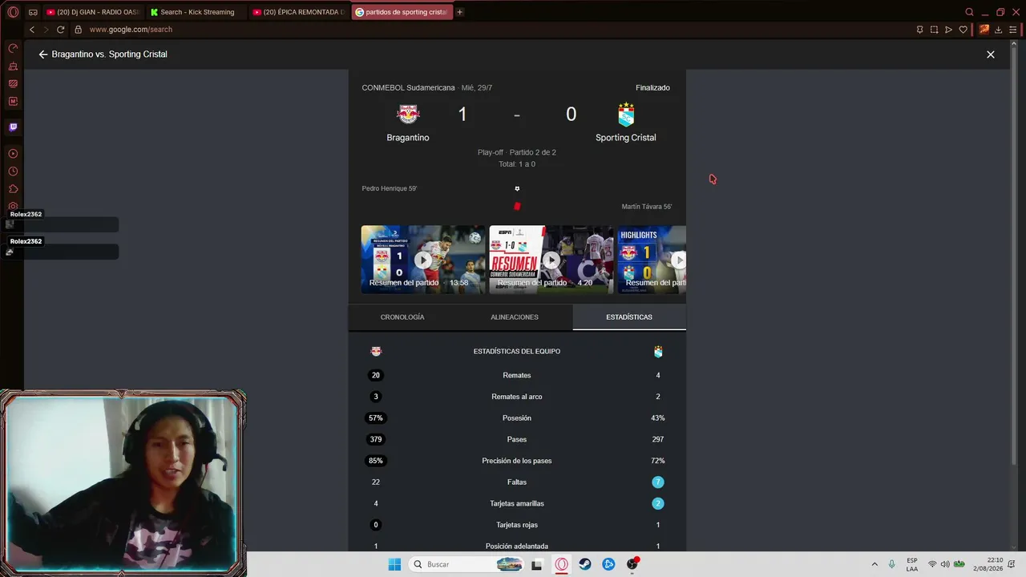Open the HIGHLIGHTS video thumbnail
1026x577 pixels.
click(652, 260)
